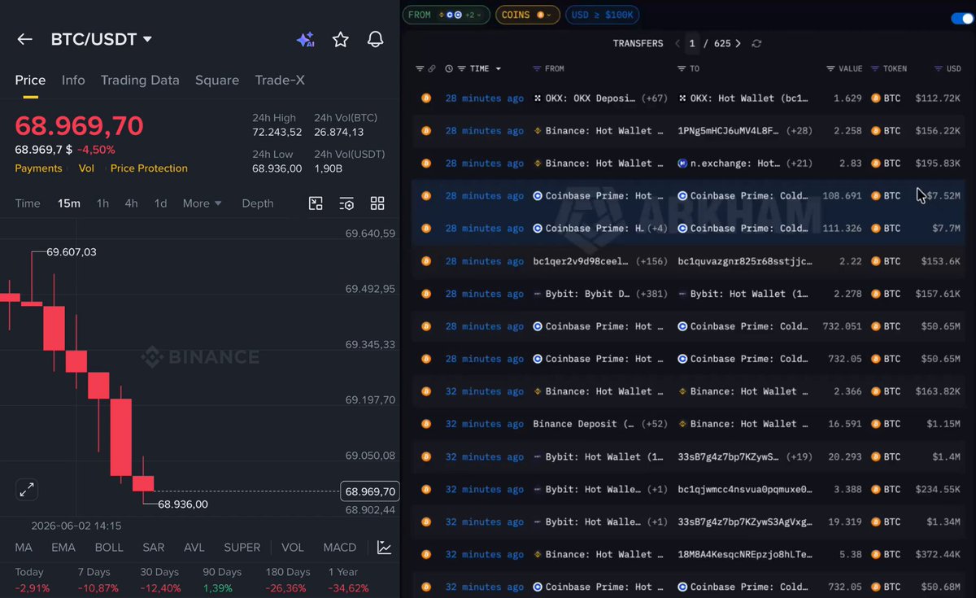Click the Bitcoin icon in the $112.72K row
Screen dimensions: 976x598
click(425, 98)
